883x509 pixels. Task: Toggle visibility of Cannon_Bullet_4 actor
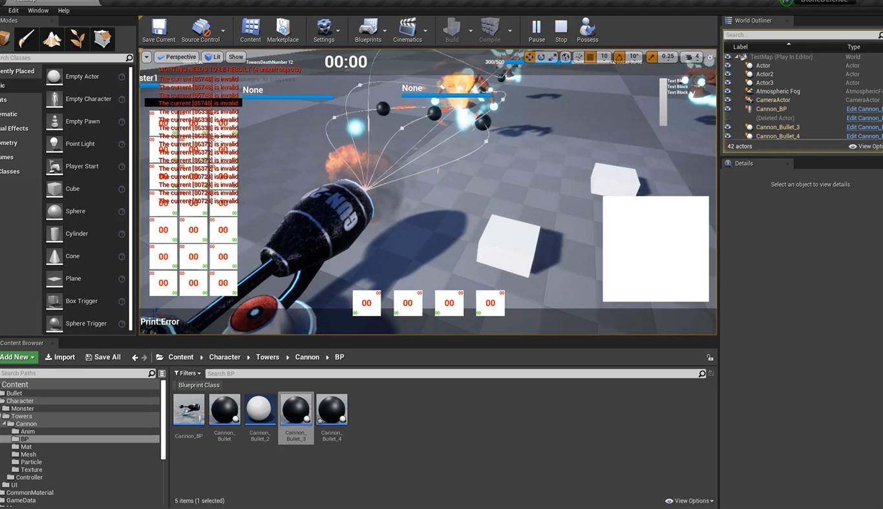point(728,136)
